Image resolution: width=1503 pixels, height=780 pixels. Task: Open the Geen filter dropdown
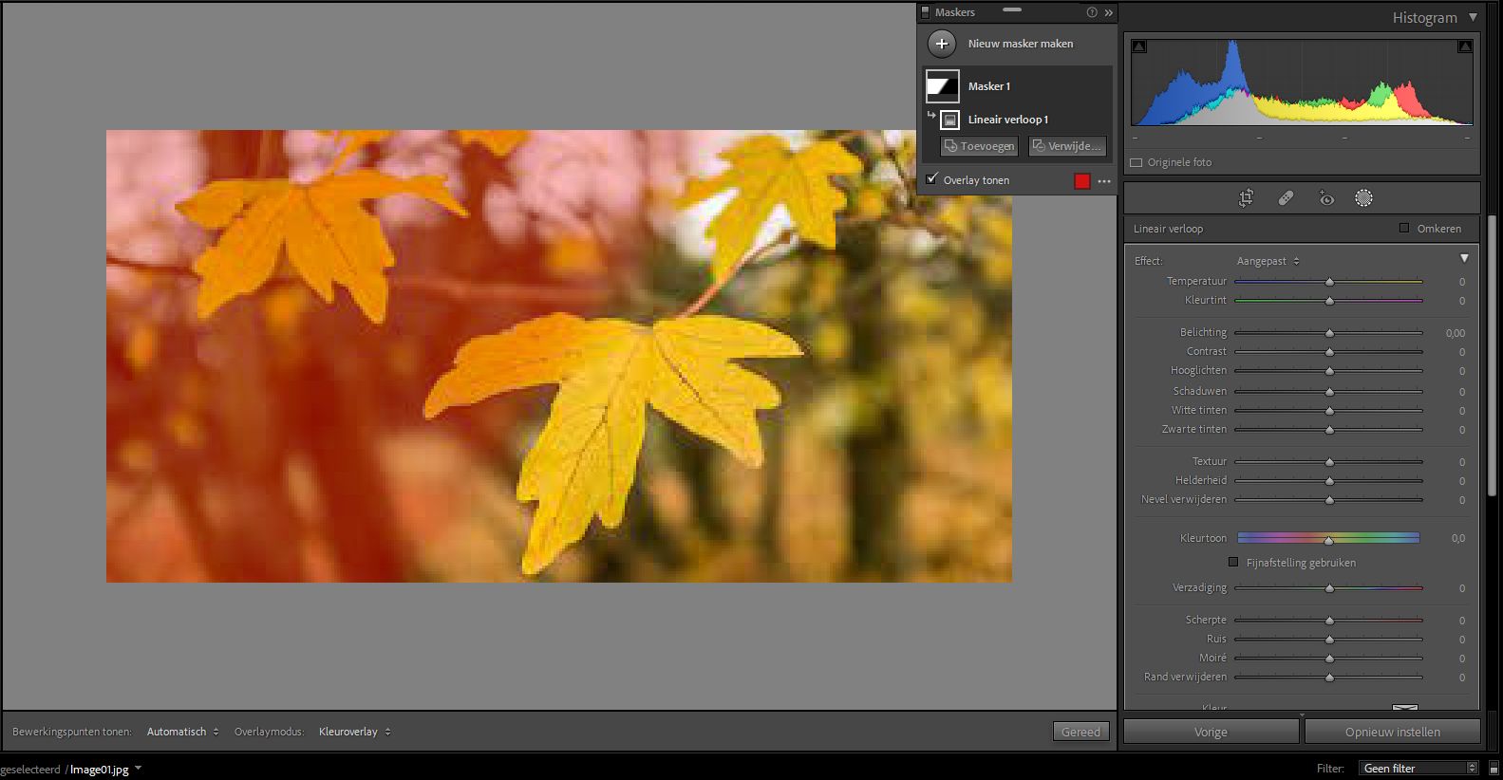pos(1418,769)
